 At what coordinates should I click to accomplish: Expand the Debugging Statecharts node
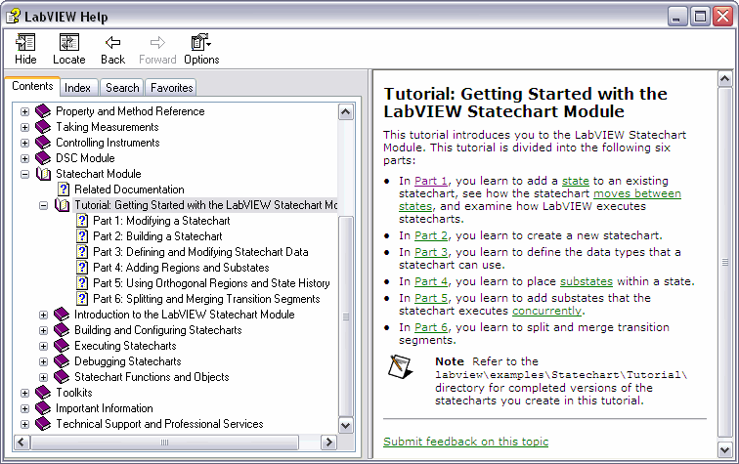tap(44, 361)
